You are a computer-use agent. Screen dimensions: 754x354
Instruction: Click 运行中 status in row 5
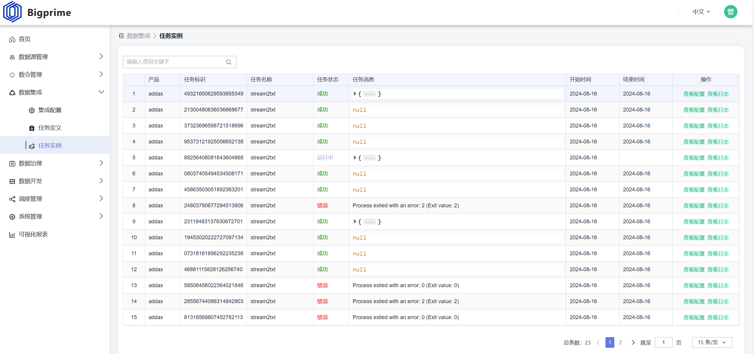point(325,158)
